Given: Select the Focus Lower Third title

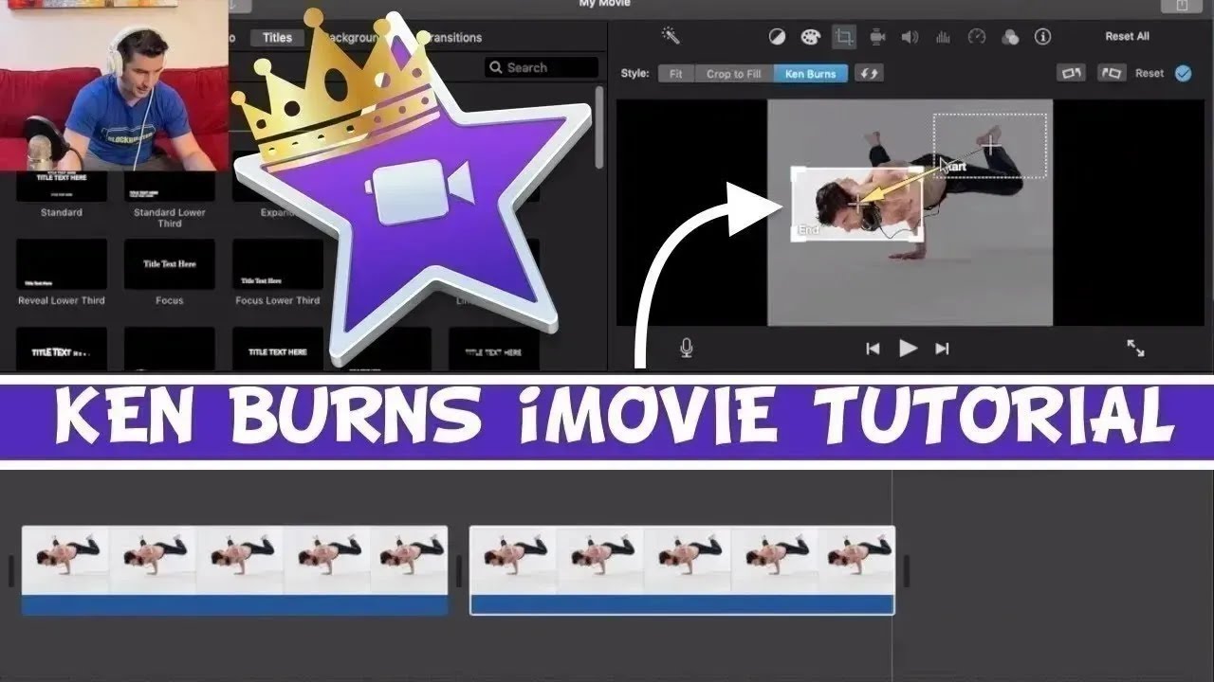Looking at the screenshot, I should point(278,265).
